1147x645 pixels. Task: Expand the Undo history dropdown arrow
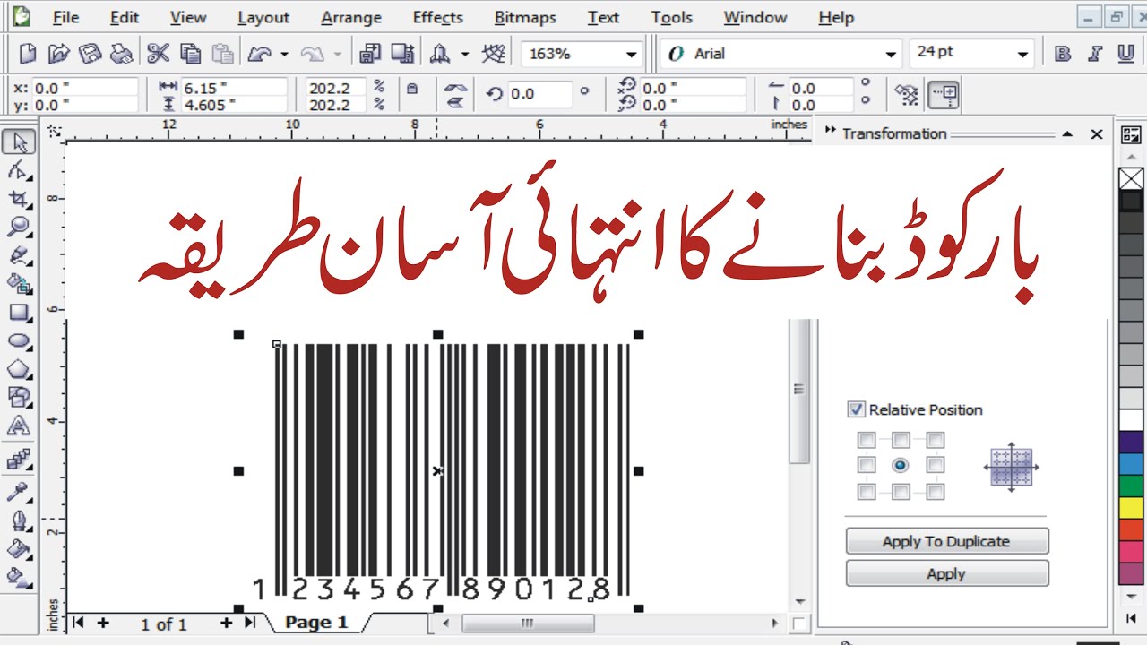[x=284, y=55]
